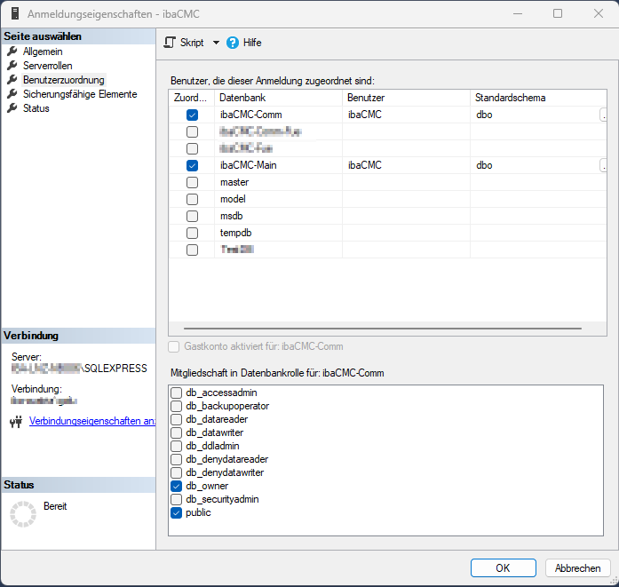The image size is (619, 587).
Task: Switch to the Benutzerzuordnung page
Action: point(63,80)
